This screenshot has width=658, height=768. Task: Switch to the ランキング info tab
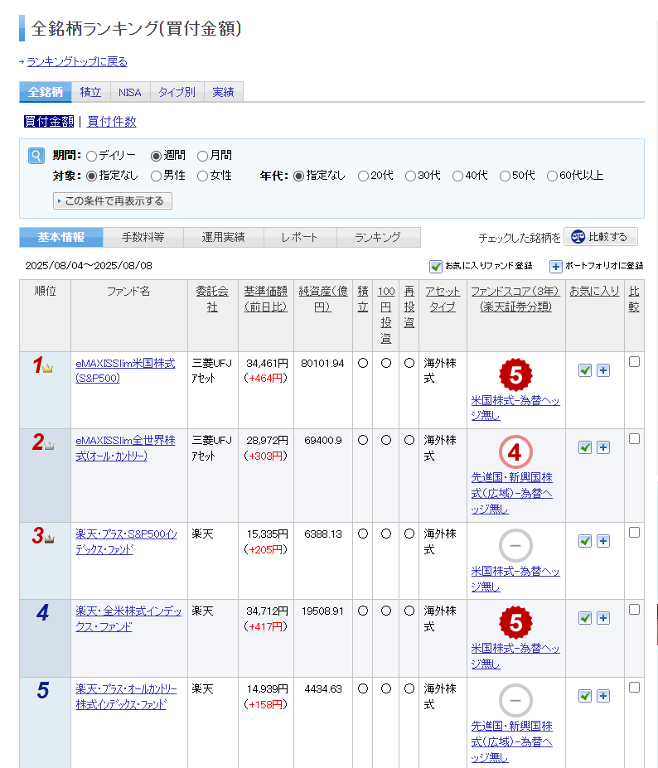378,238
